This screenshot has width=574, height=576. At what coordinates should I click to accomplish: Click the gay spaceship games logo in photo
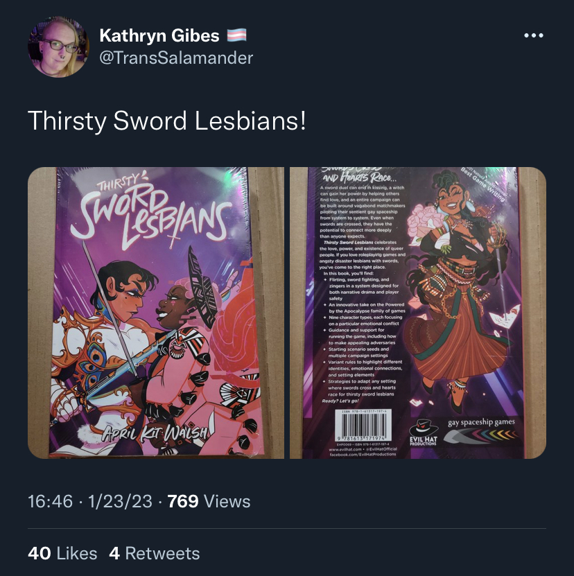tap(481, 422)
